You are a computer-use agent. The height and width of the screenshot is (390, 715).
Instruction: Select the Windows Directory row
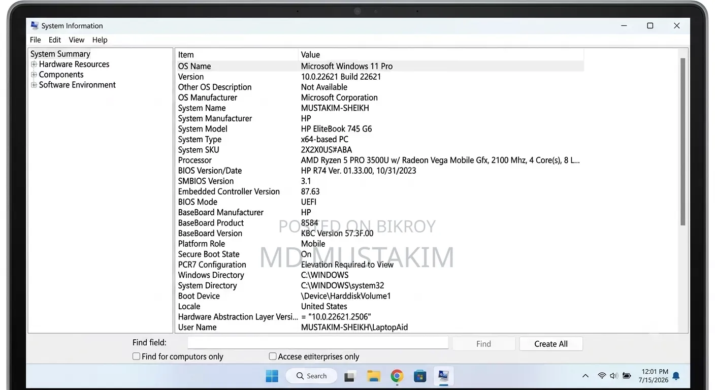(379, 275)
